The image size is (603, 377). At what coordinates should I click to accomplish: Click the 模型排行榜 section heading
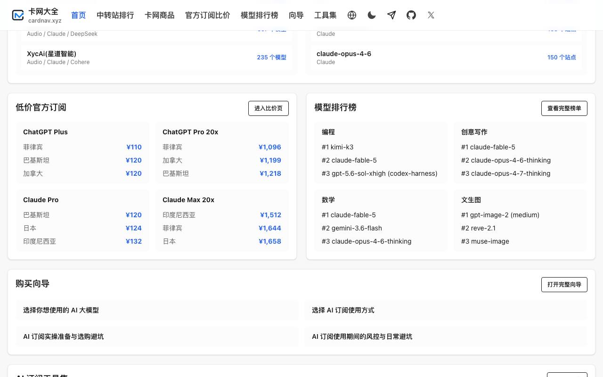[x=335, y=107]
